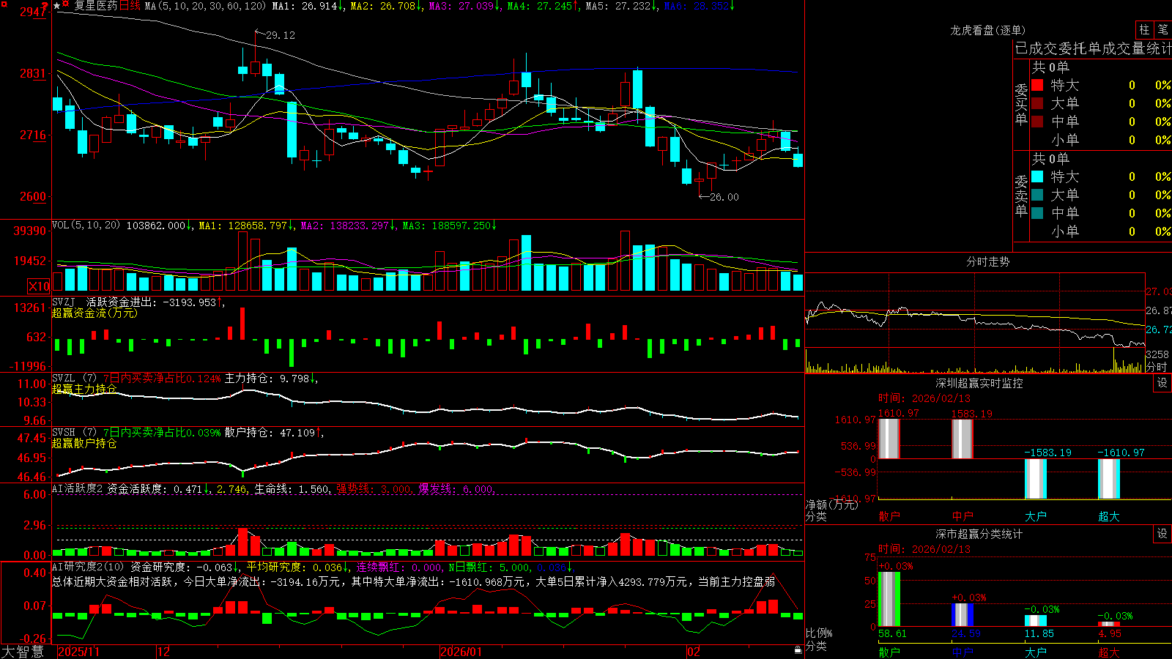The image size is (1172, 659).
Task: Click the X10 volume scale box
Action: tap(39, 286)
